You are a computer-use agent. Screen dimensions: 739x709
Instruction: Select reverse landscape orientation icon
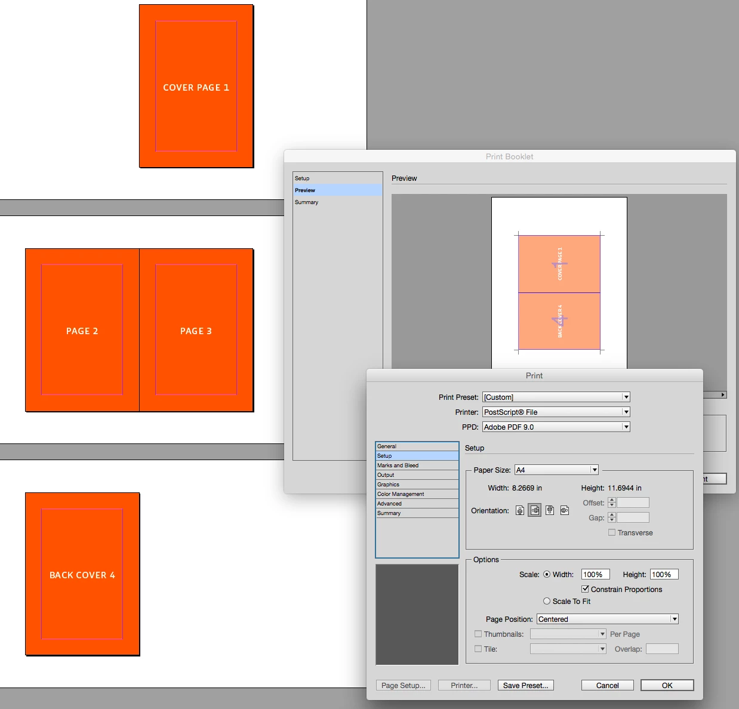[565, 510]
